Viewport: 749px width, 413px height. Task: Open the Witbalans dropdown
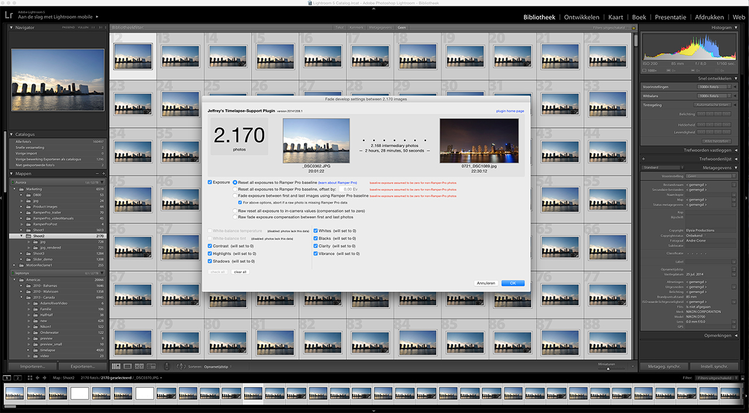click(714, 95)
